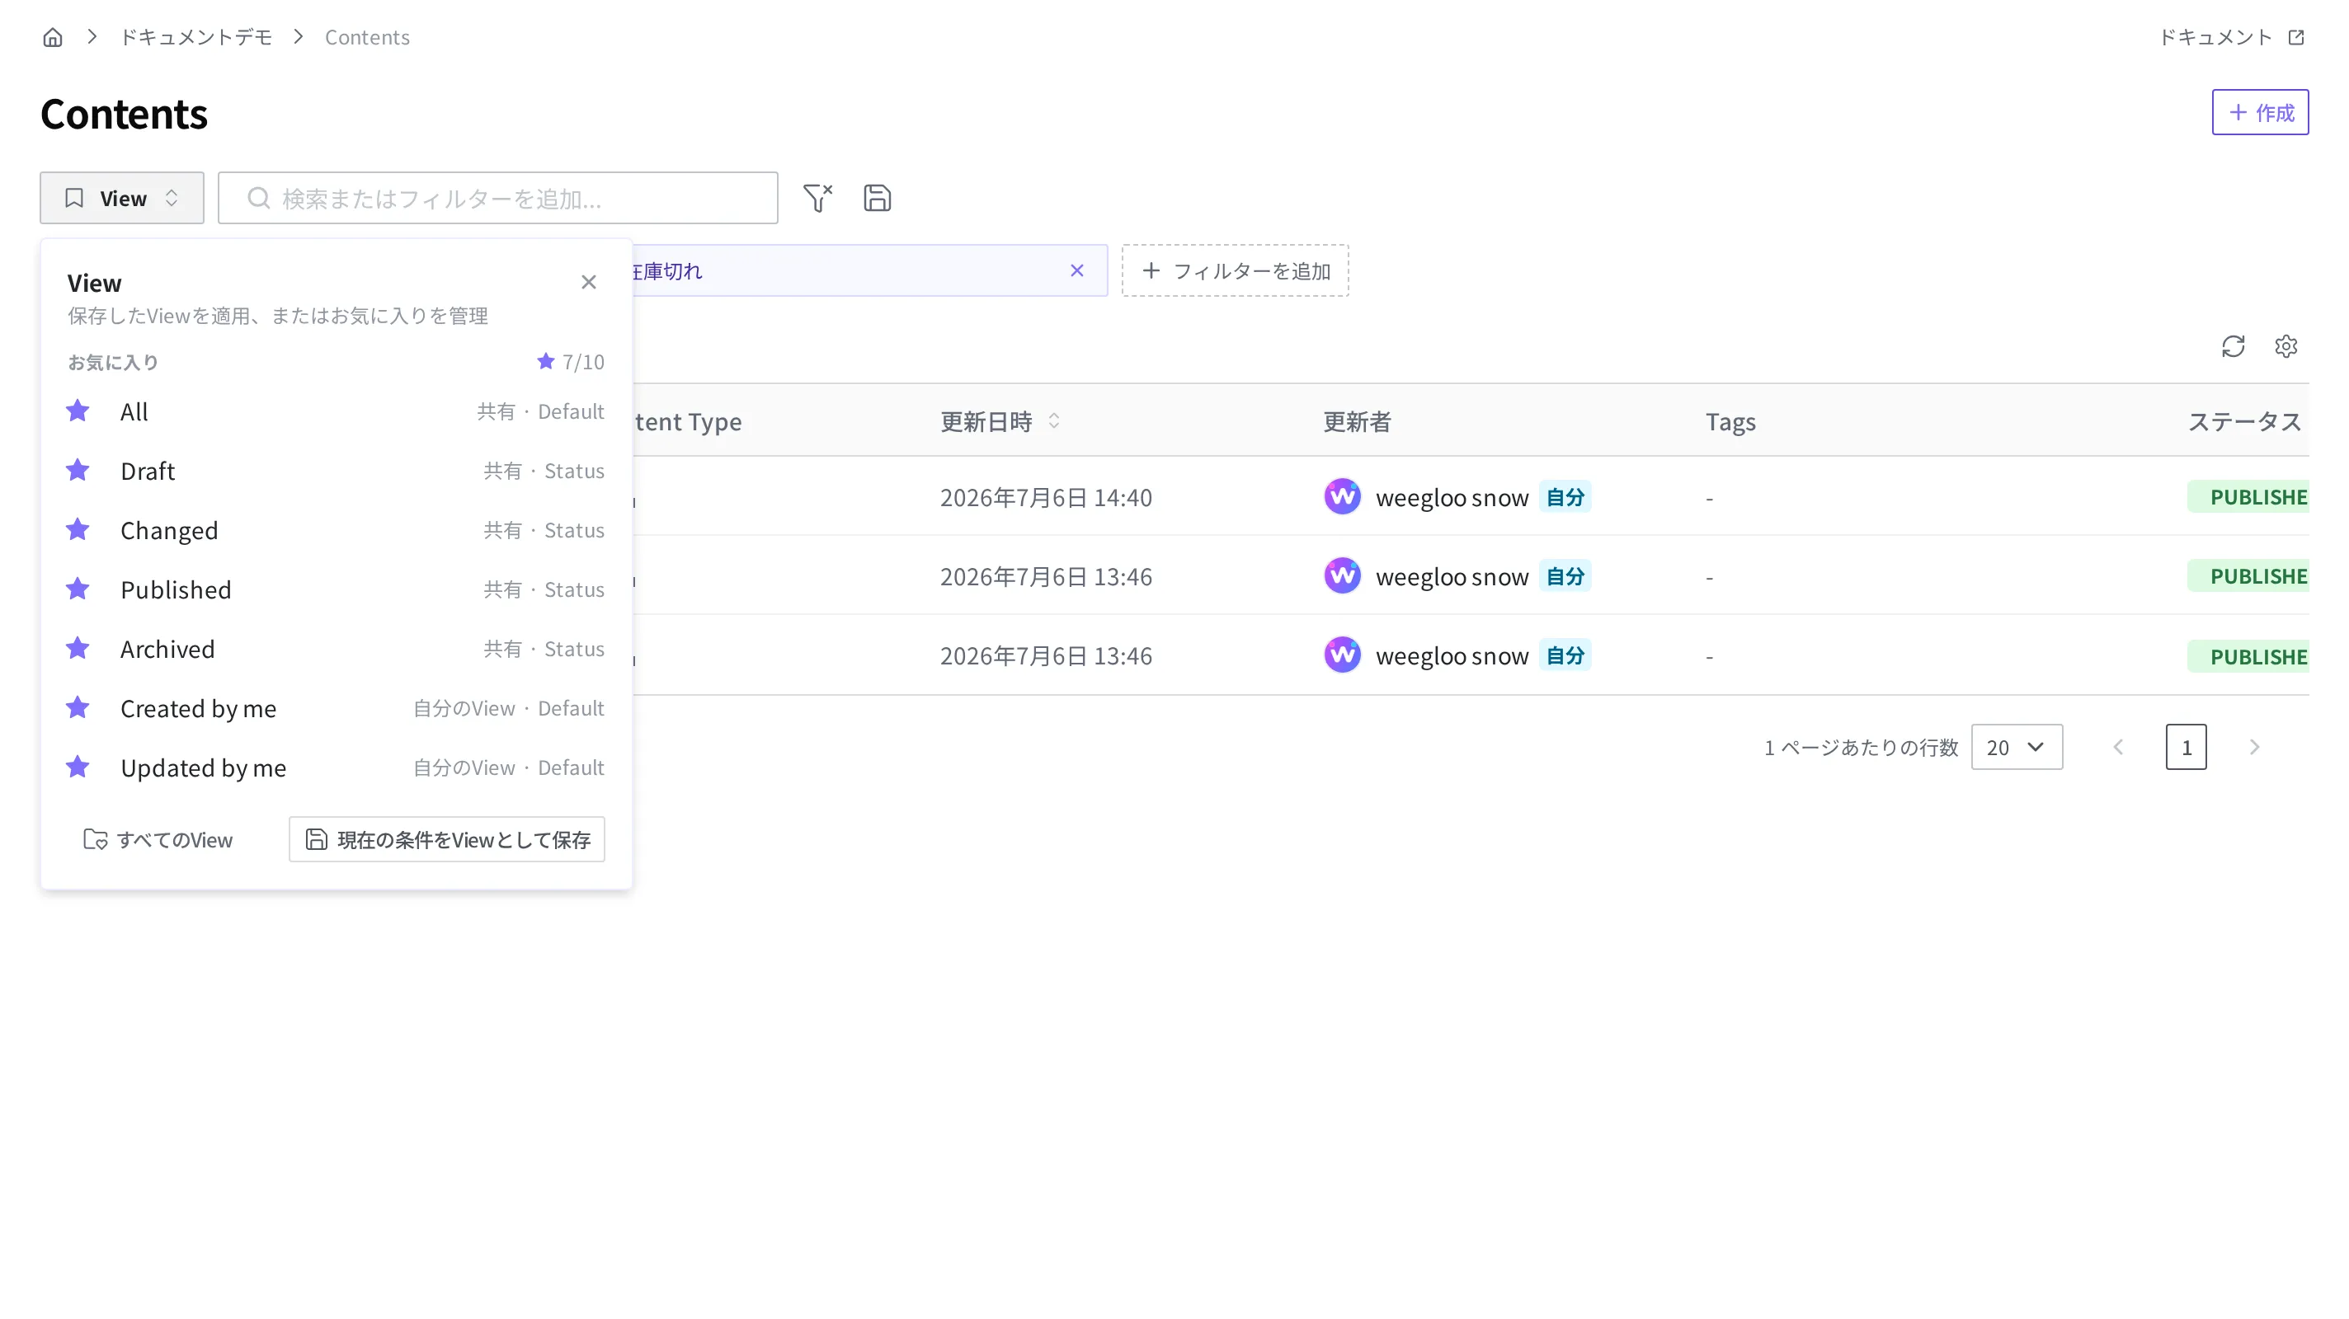Go to the home breadcrumb icon
Image resolution: width=2349 pixels, height=1319 pixels.
pyautogui.click(x=53, y=37)
